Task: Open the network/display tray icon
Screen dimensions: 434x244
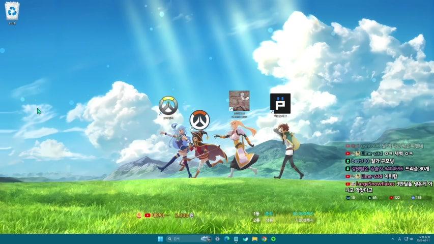Action: point(407,239)
